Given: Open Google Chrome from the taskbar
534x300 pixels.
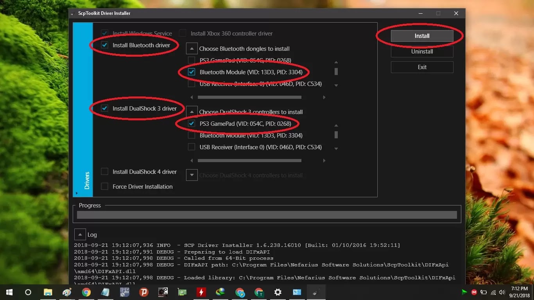Looking at the screenshot, I should 86,292.
